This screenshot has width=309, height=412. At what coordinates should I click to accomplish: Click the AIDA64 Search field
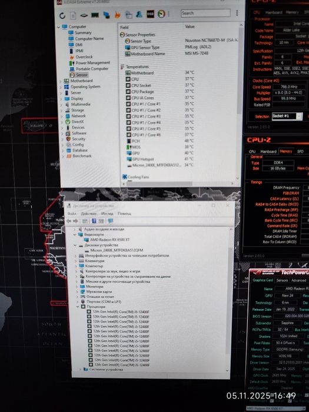(205, 13)
